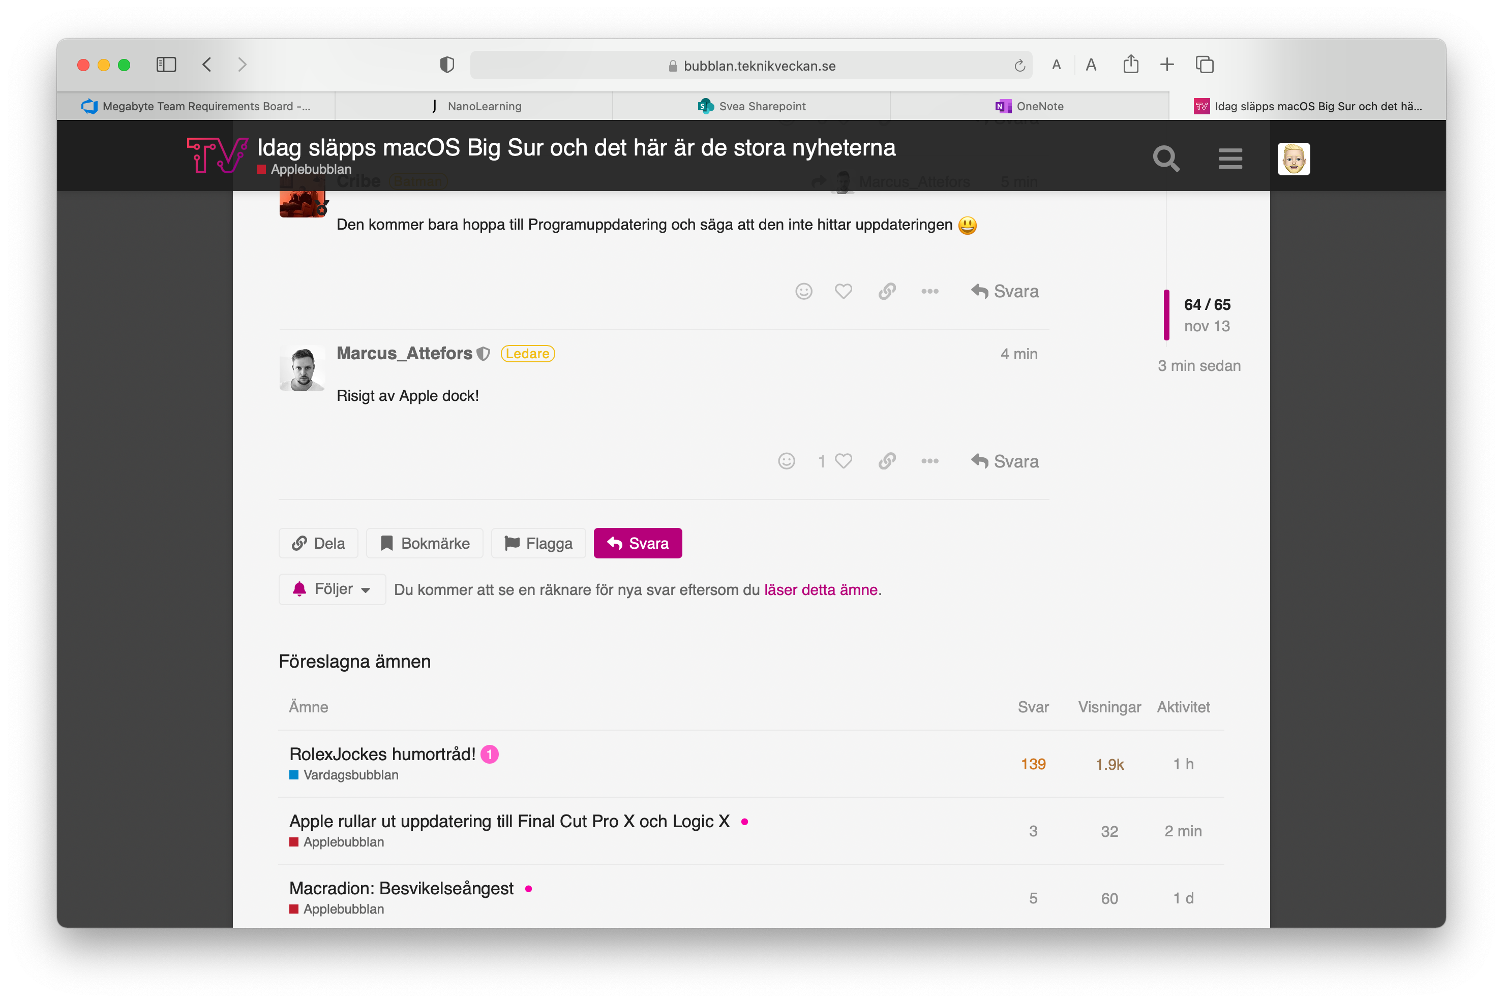Click the 1 like count
Screen dimensions: 1503x1003
822,461
